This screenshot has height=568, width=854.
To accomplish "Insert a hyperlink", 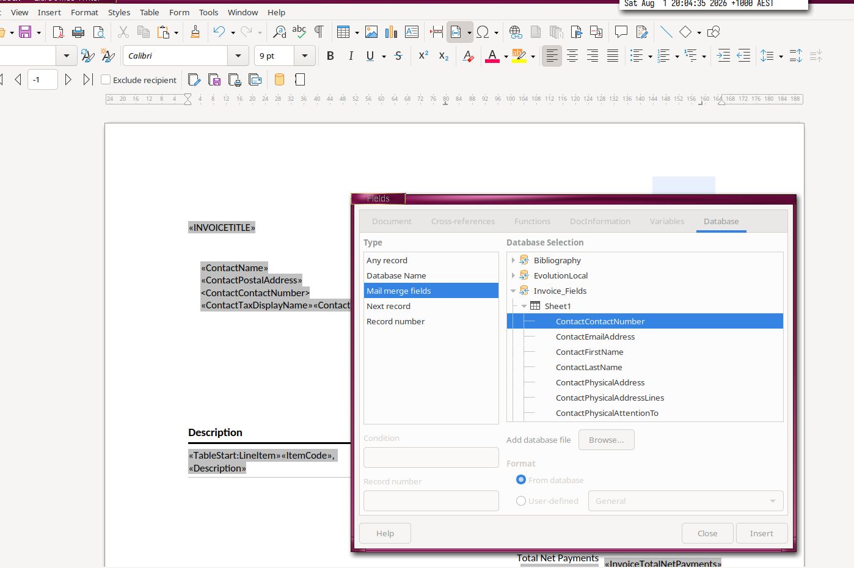I will click(516, 32).
